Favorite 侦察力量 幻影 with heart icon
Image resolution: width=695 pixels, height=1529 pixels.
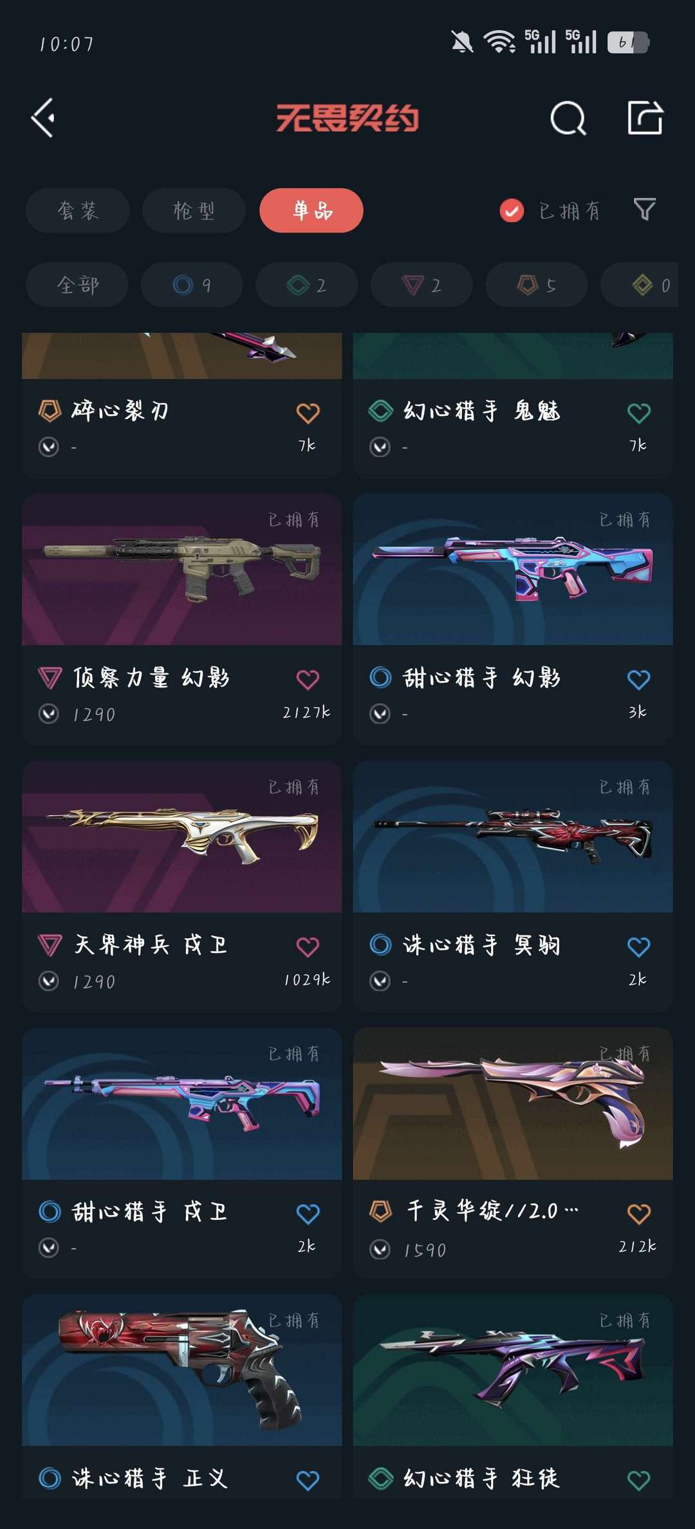point(308,679)
